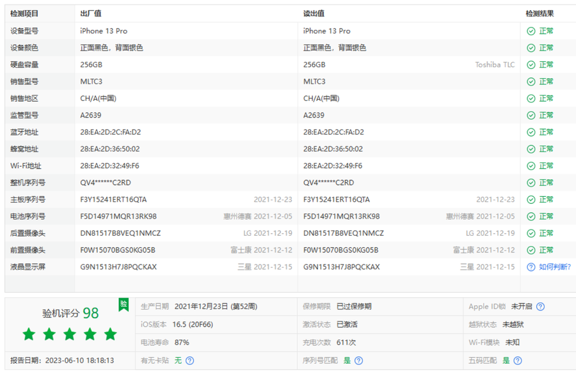Click factory-side 富士康 2021-12-12 label
The width and height of the screenshot is (576, 379).
261,251
